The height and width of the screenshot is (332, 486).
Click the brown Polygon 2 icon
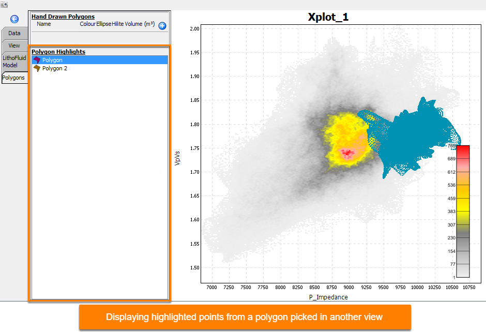37,68
